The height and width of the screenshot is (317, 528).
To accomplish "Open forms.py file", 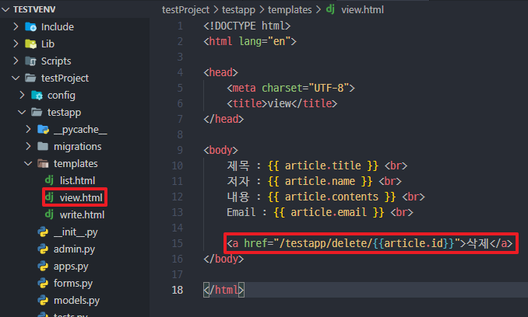I will tap(73, 284).
